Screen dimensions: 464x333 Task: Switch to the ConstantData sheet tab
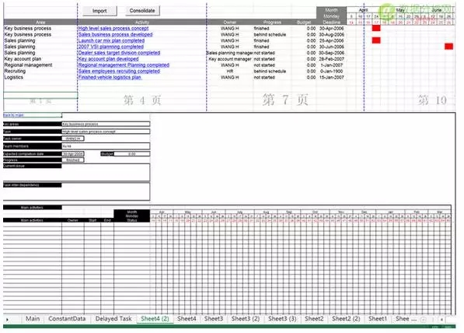coord(67,319)
